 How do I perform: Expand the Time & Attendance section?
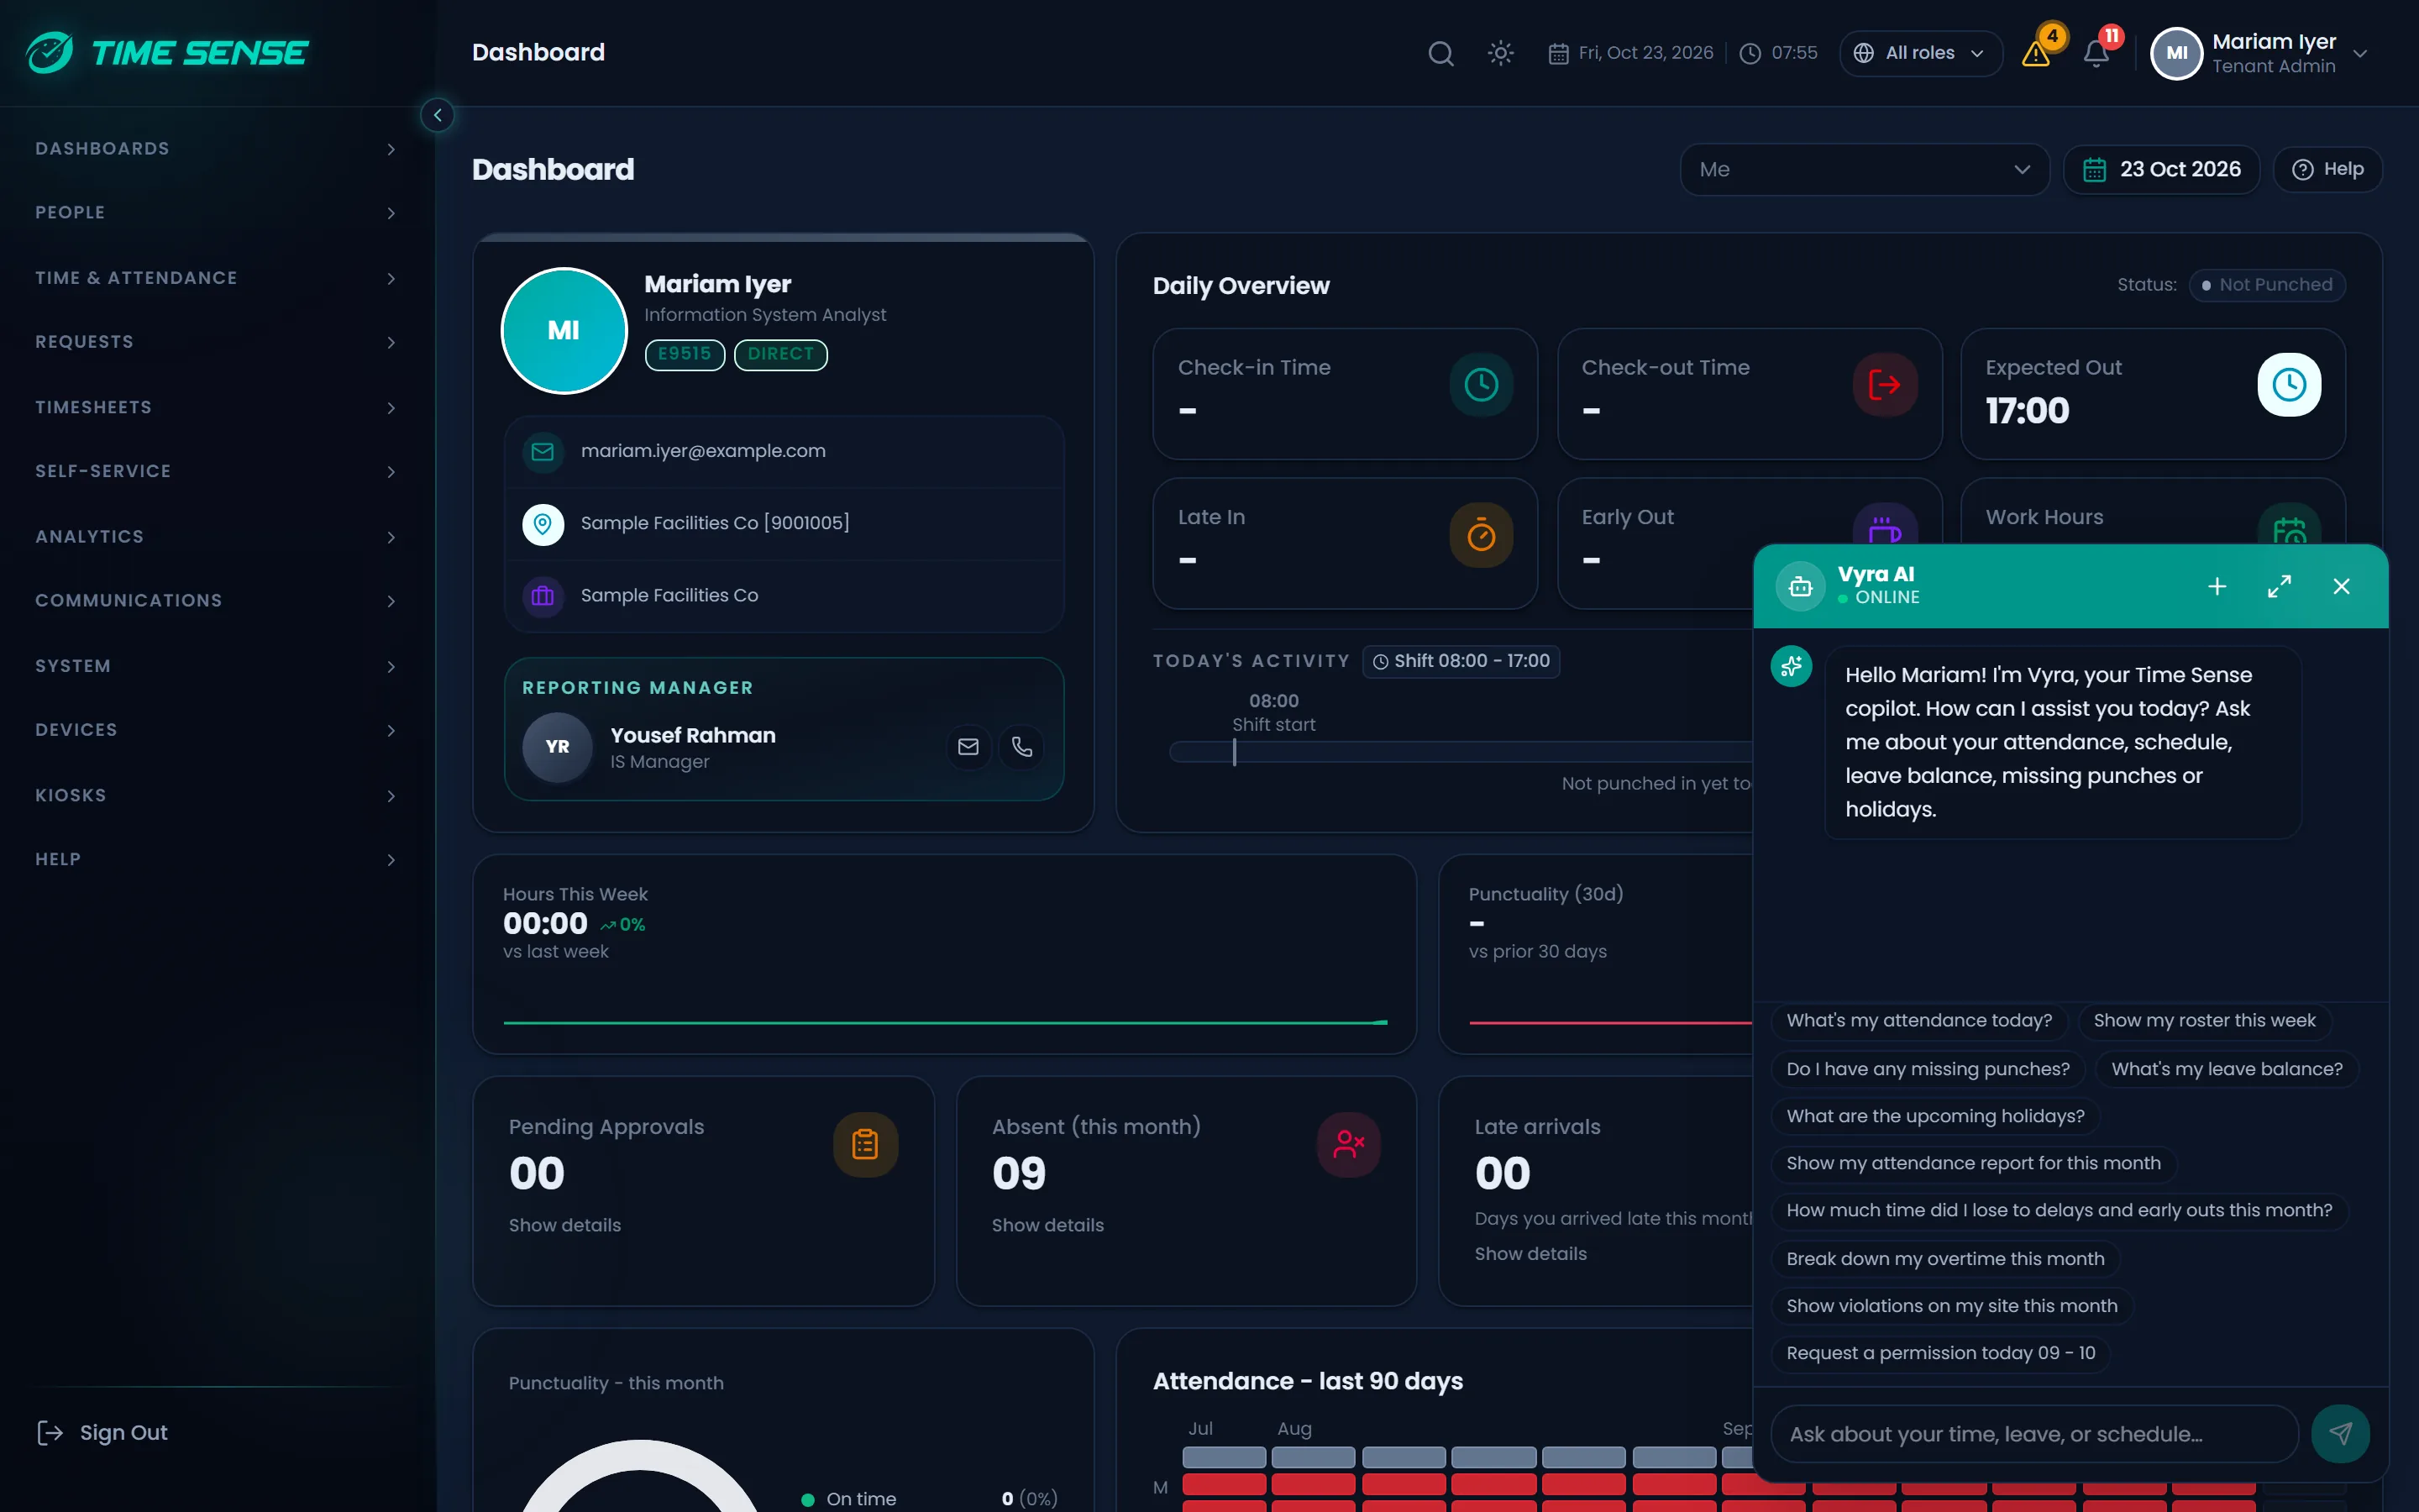pos(217,278)
